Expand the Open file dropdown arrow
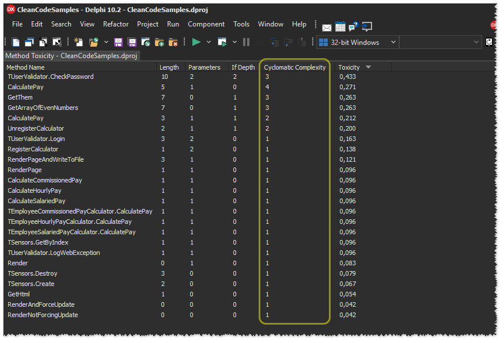The width and height of the screenshot is (504, 343). [106, 42]
